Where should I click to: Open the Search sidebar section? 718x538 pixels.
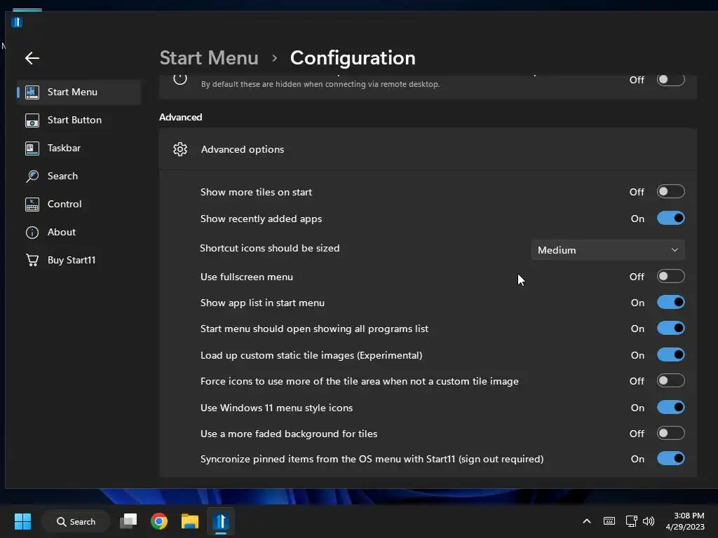79,176
